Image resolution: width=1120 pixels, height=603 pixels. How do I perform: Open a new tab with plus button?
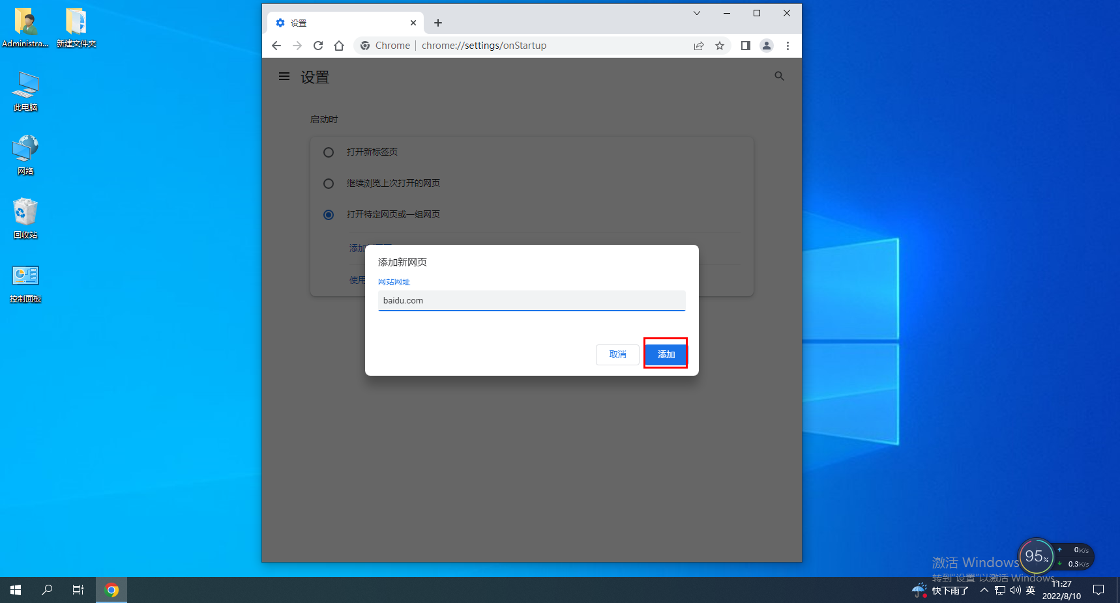pos(438,23)
